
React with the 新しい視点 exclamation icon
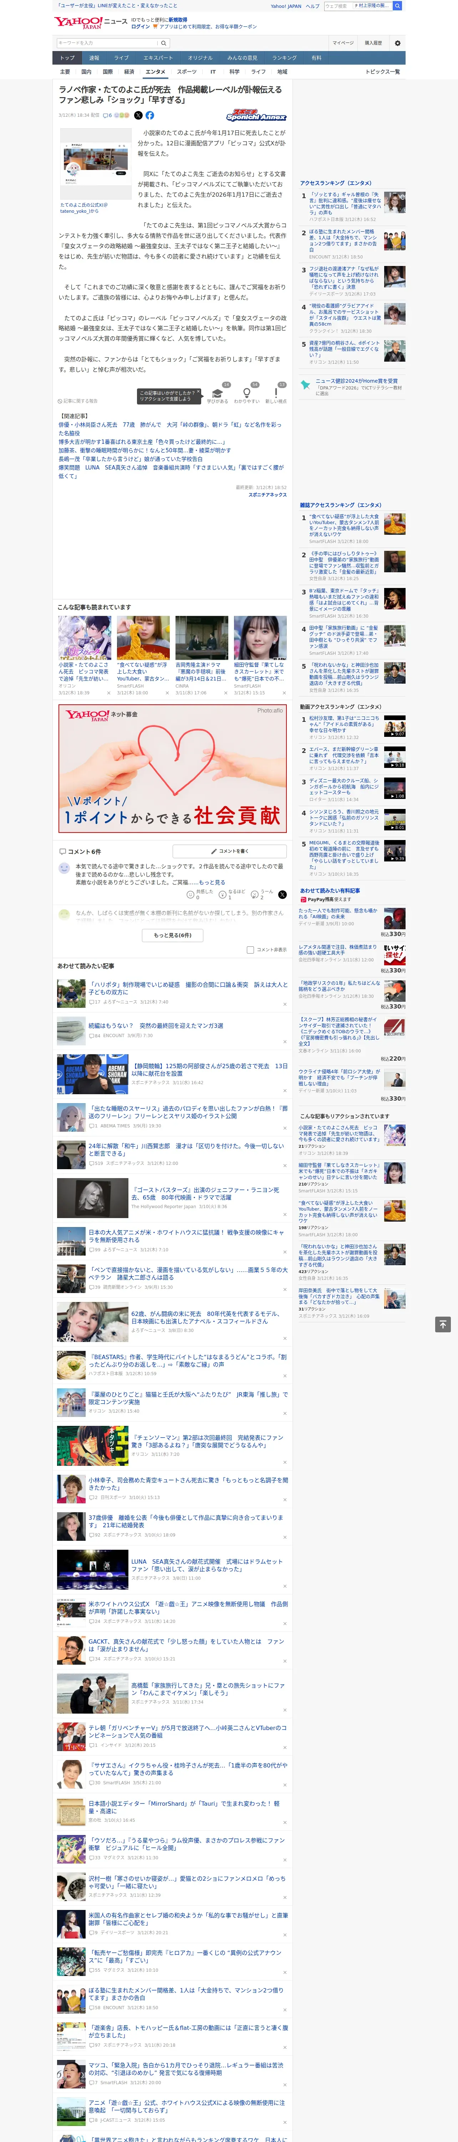coord(276,394)
